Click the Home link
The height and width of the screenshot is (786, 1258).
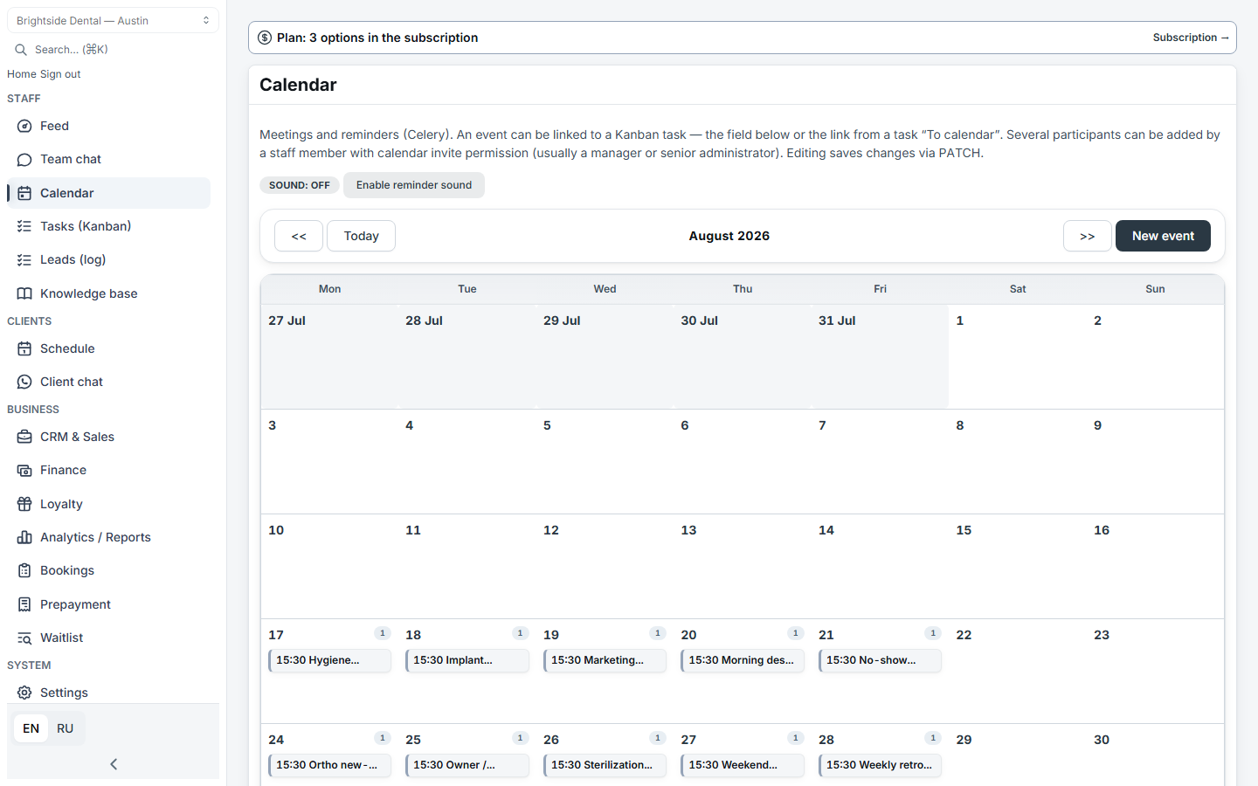click(22, 74)
